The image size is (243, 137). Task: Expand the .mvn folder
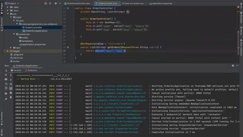(x=8, y=11)
